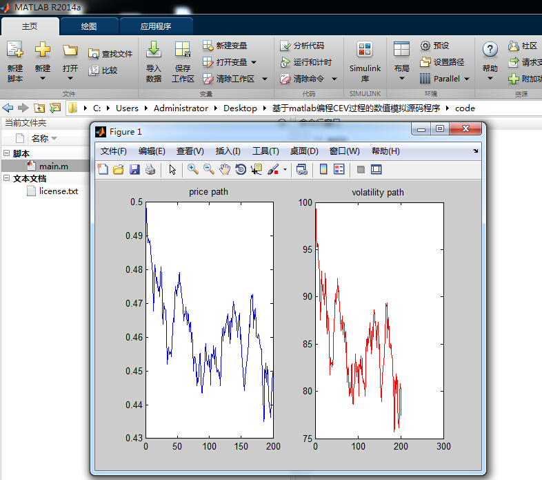Viewport: 542px width, 480px height.
Task: Open Desktop (桌面) menu in Figure 1
Action: (x=304, y=151)
